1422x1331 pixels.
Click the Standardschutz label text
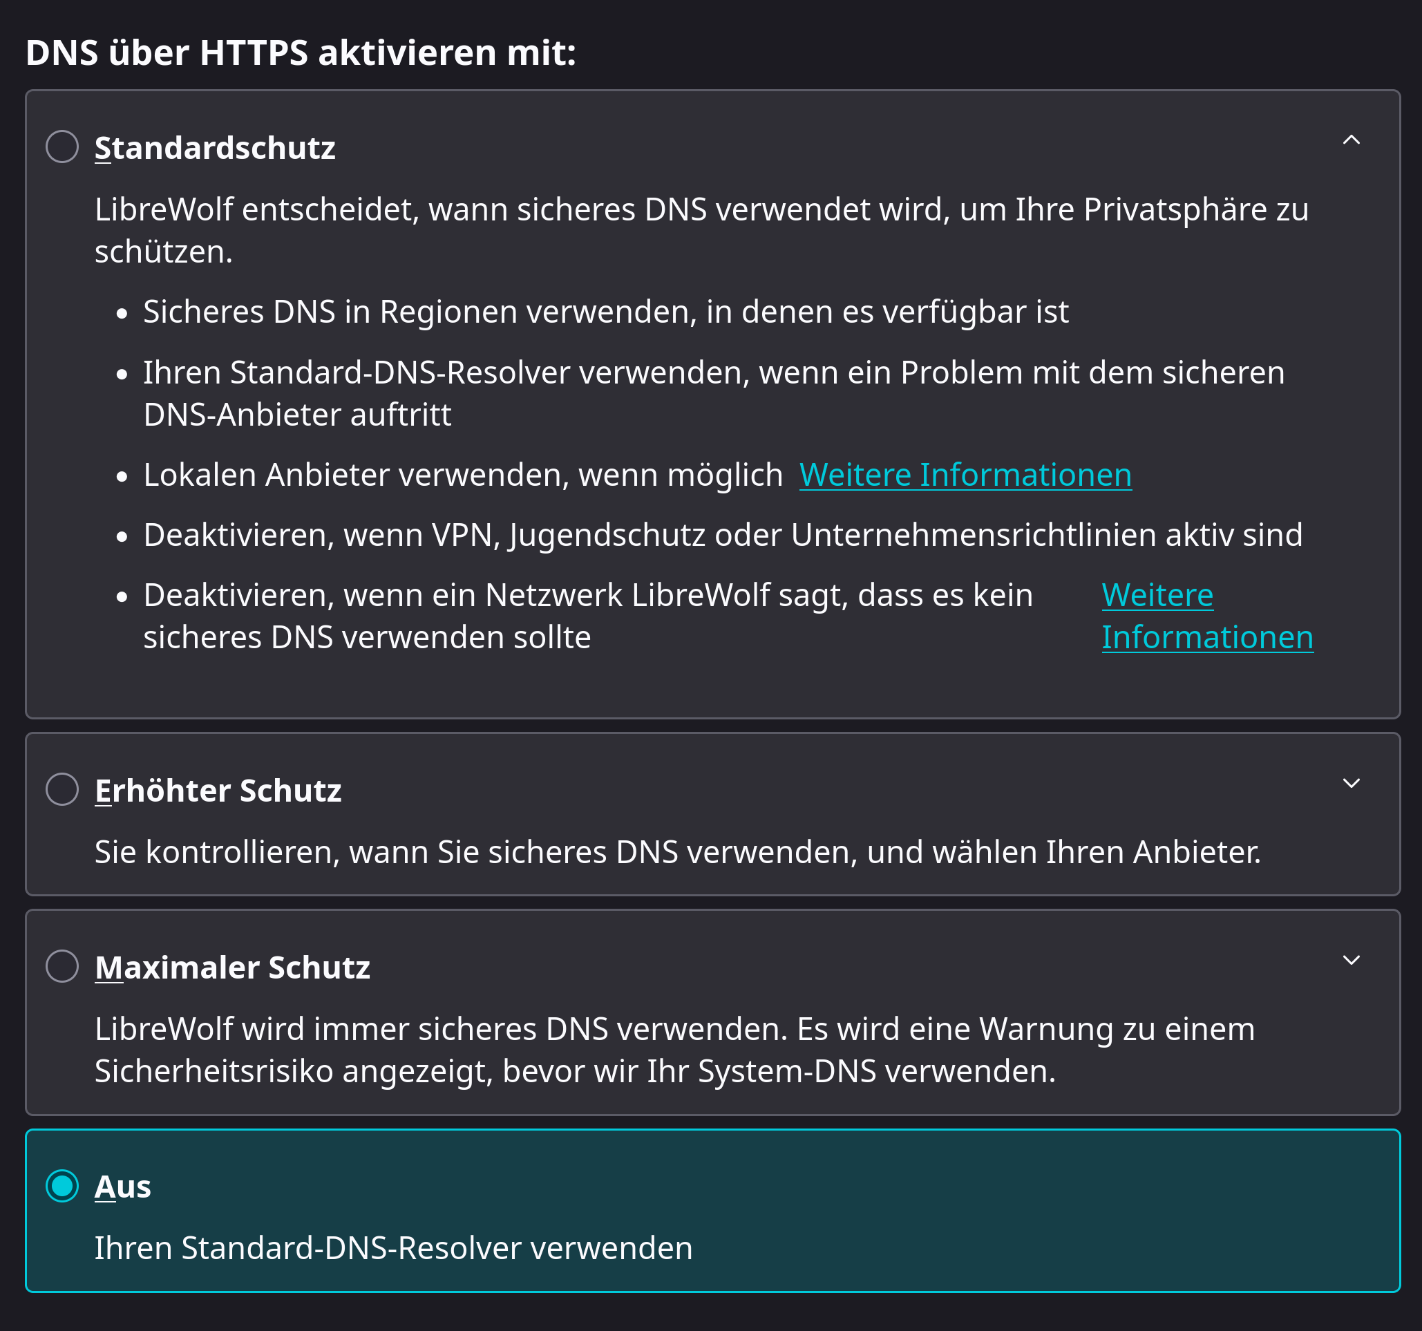(x=215, y=148)
